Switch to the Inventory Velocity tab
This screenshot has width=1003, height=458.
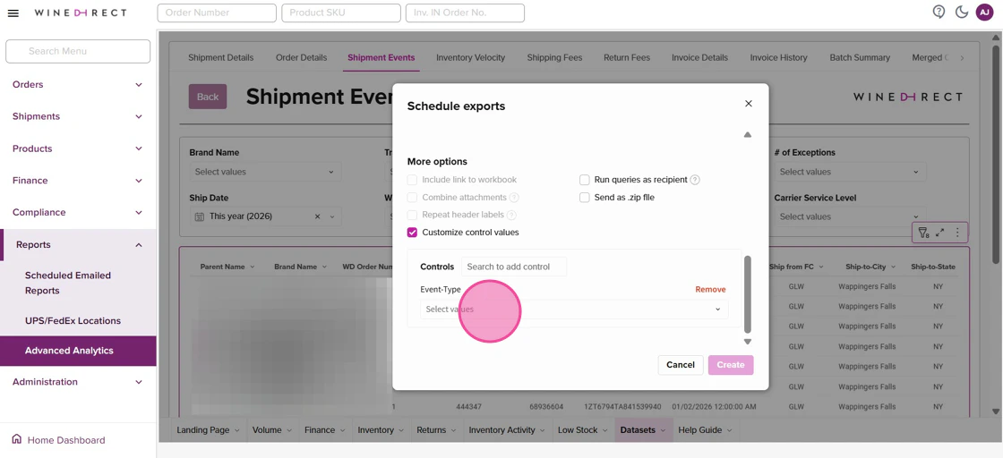click(471, 57)
